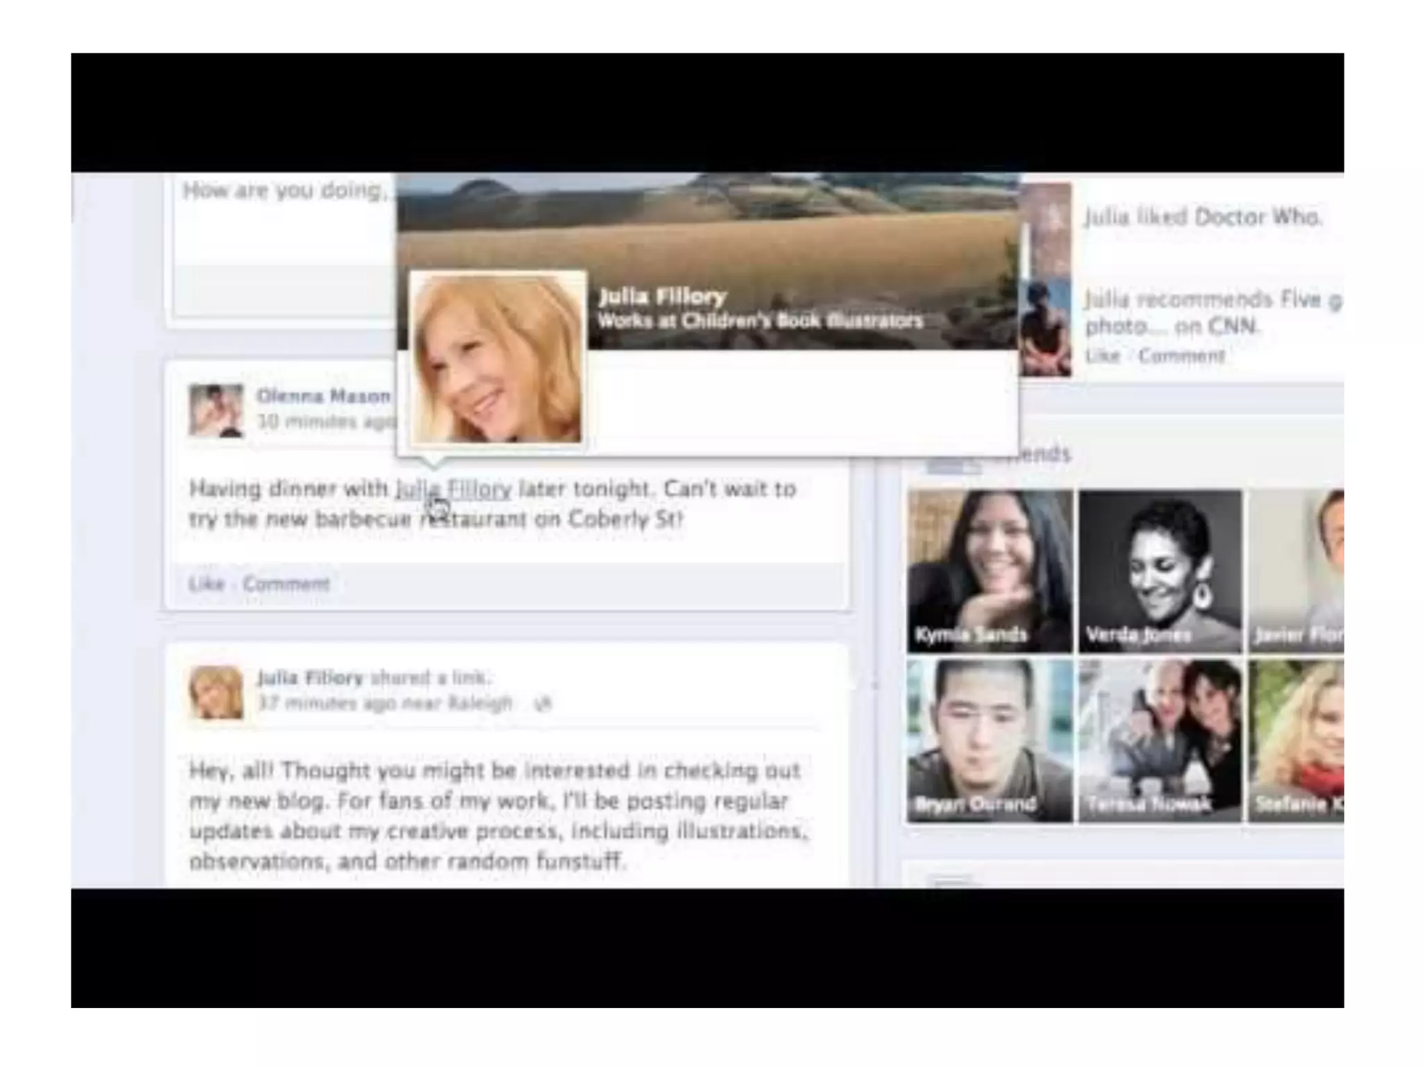The image size is (1423, 1067).
Task: Open Glenna Mason's profile name link
Action: 323,397
